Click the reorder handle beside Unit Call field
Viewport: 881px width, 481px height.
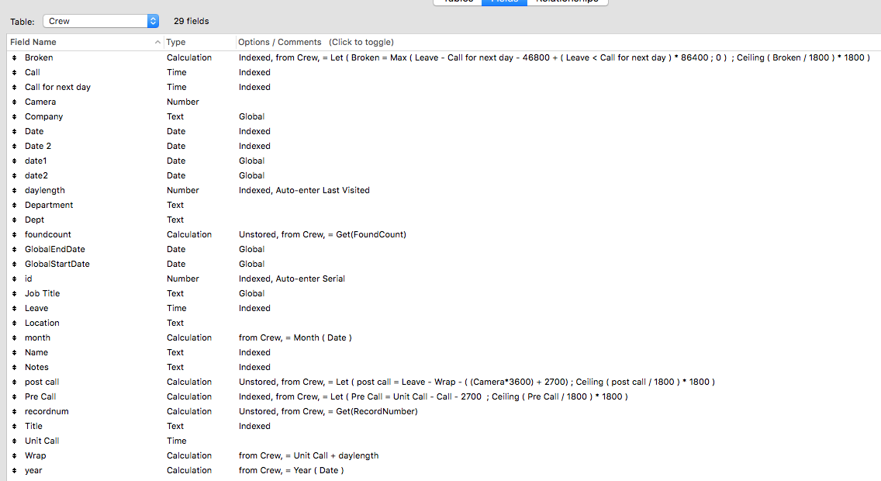point(15,441)
